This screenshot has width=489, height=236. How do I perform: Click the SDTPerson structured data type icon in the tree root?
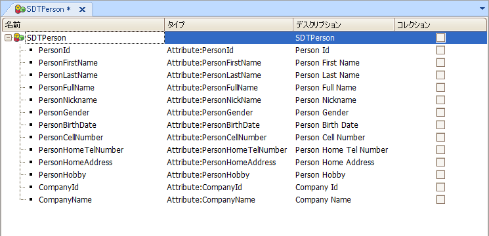[x=19, y=38]
